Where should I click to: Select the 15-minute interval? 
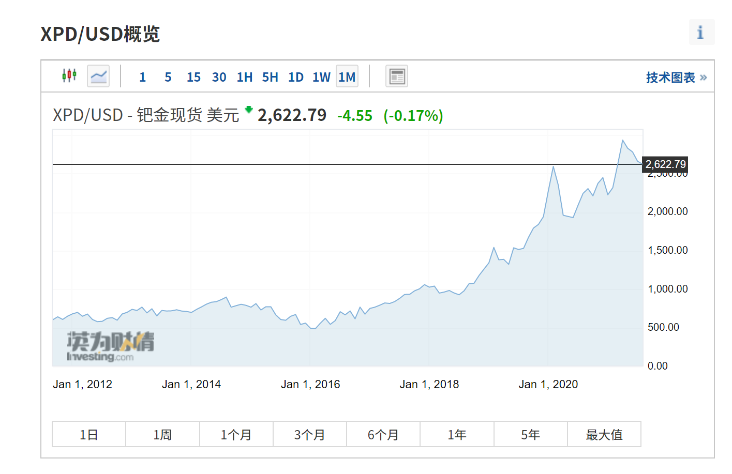(x=193, y=77)
